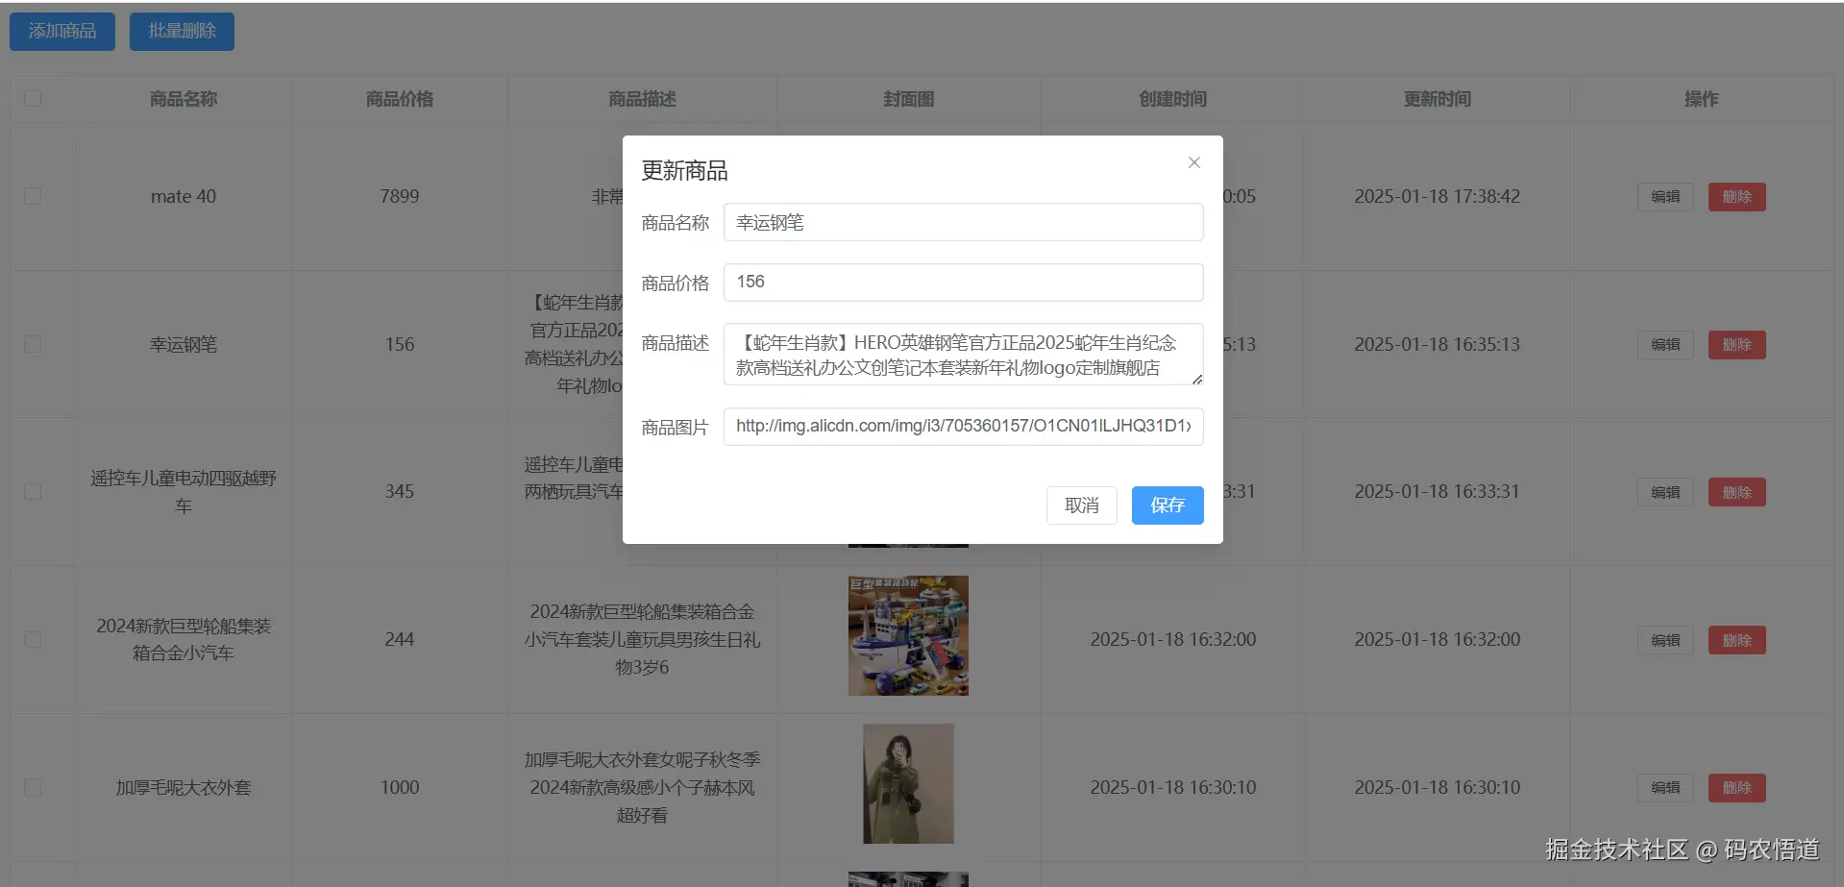Screen dimensions: 1844x887
Task: Click 编辑 for the 加厚毛呢大衣外套 row
Action: pos(1665,788)
